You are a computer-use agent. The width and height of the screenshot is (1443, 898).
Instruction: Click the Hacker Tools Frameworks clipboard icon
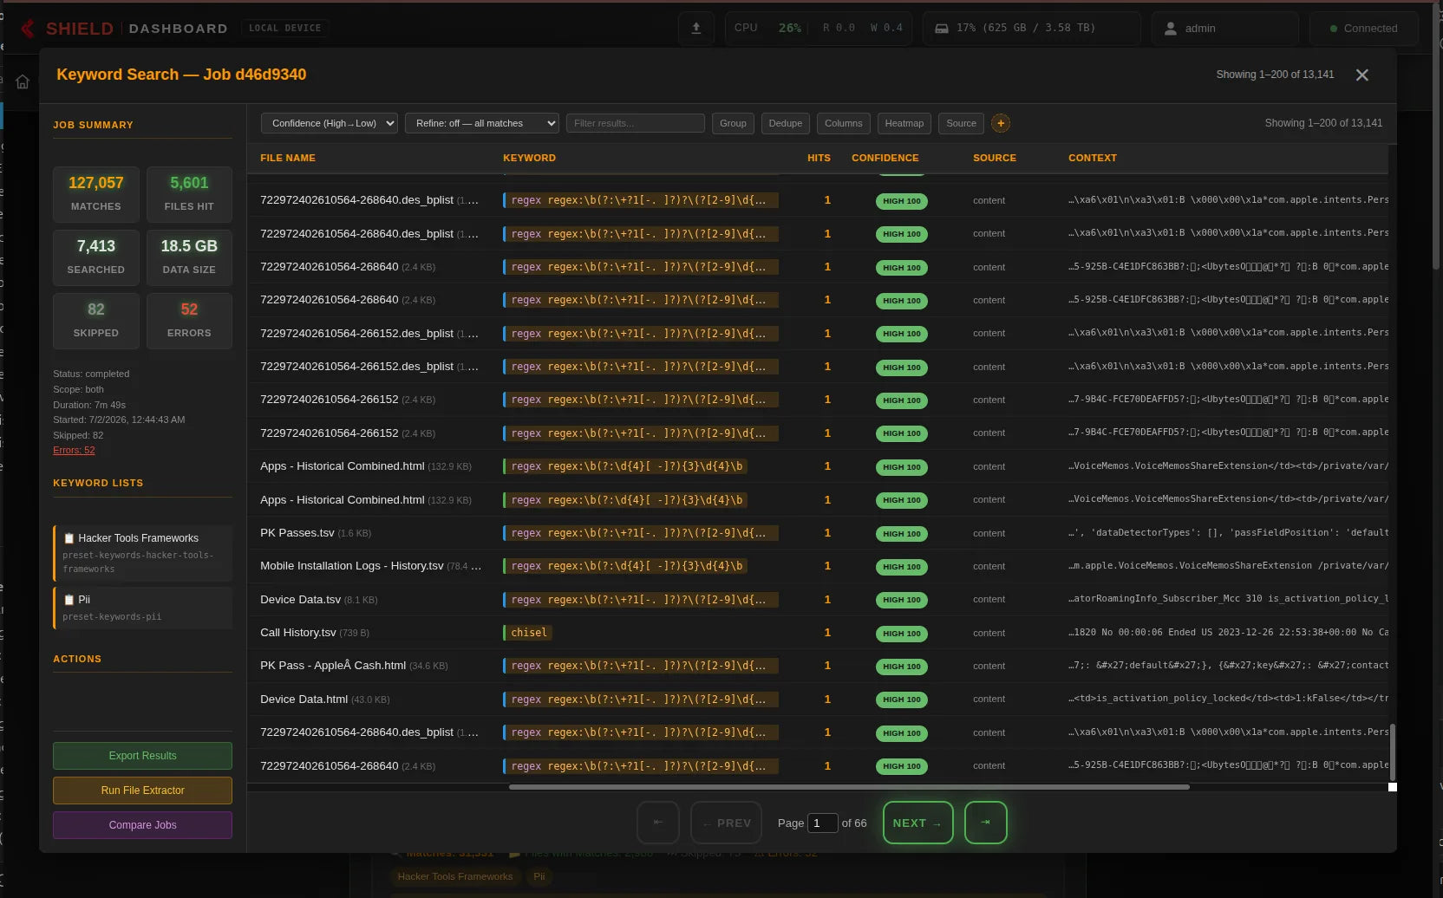point(69,538)
